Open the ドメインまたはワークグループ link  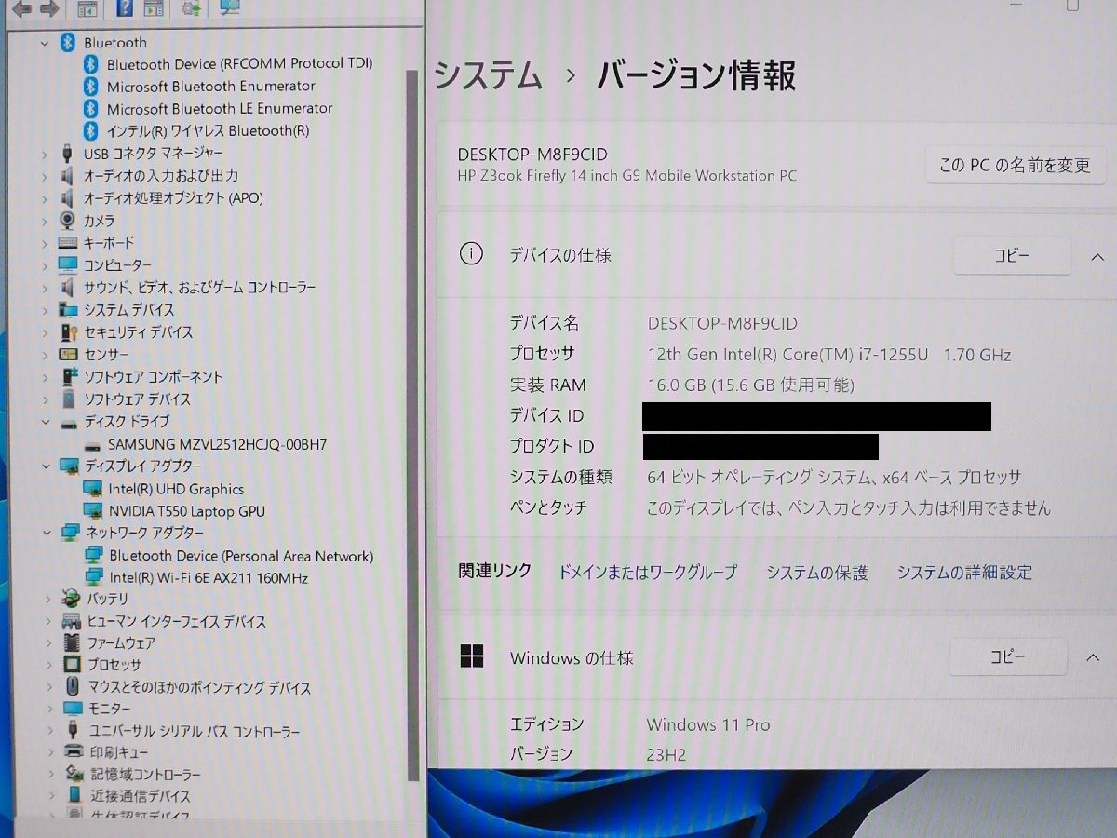click(x=647, y=573)
